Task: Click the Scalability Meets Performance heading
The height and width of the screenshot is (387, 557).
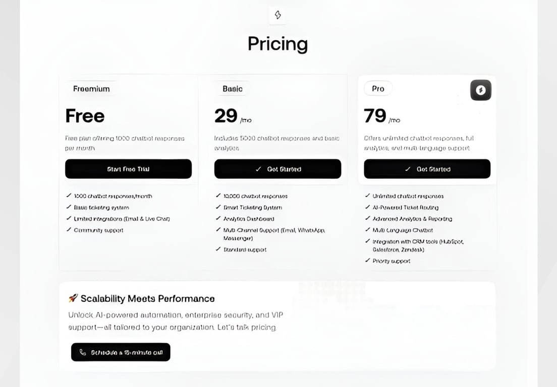Action: [147, 298]
